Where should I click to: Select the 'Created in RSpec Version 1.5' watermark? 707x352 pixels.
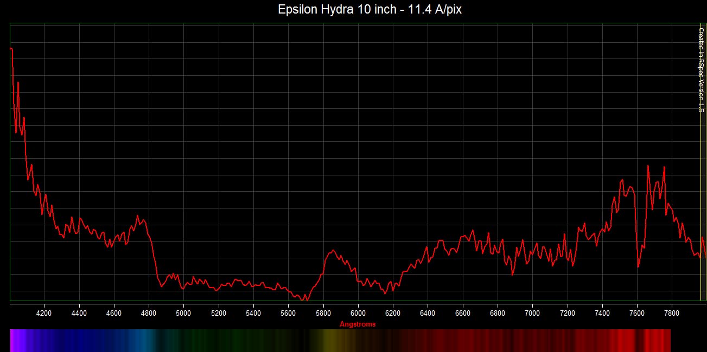(x=700, y=69)
